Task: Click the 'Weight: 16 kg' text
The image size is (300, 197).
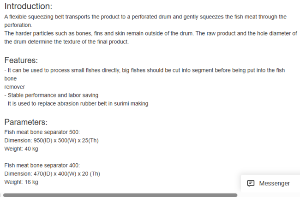Action: pyautogui.click(x=21, y=182)
